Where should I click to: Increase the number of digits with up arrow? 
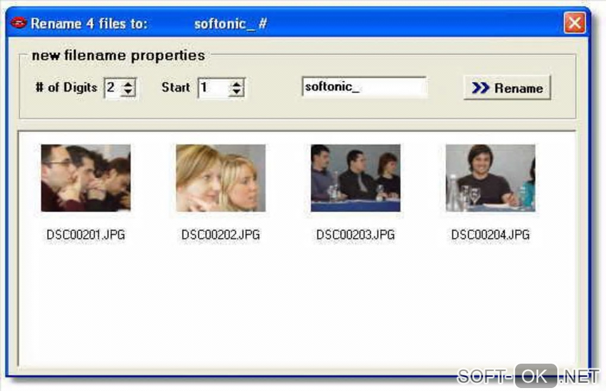128,83
